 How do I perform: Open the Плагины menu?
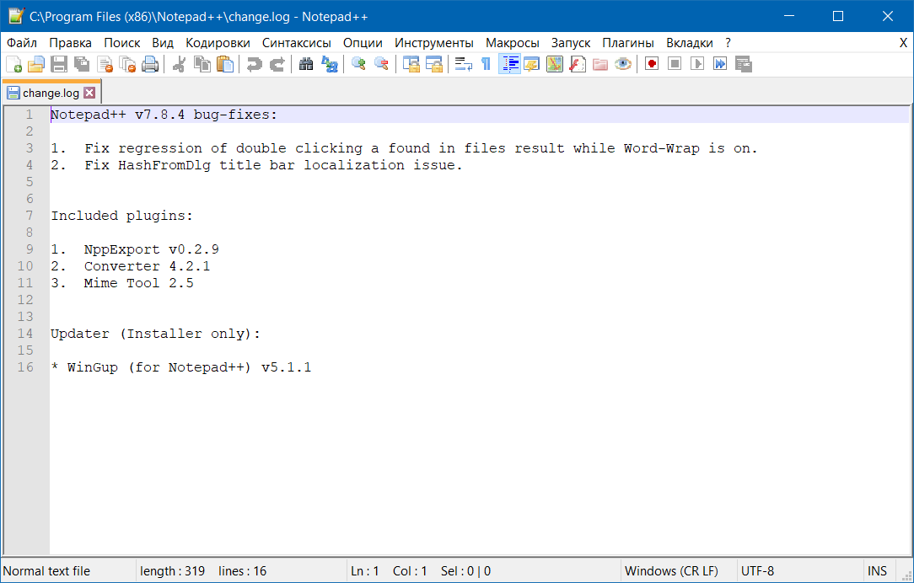point(628,43)
